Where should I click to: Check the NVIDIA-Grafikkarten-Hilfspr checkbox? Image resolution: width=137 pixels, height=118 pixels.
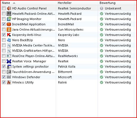click(4, 51)
